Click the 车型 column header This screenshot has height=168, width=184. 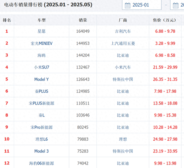coord(41,20)
